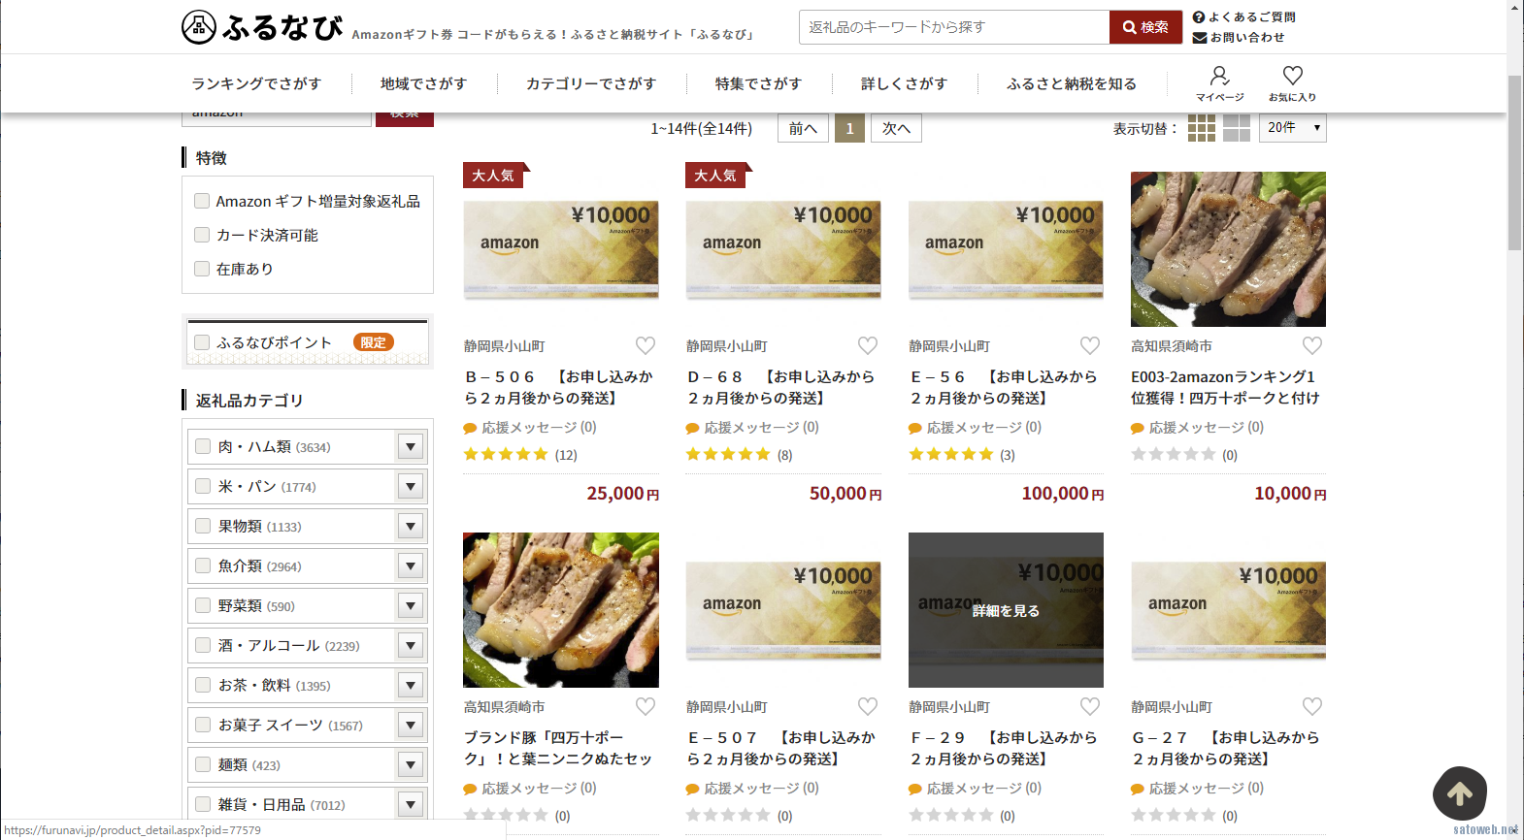Image resolution: width=1524 pixels, height=840 pixels.
Task: Open the My Page person icon
Action: pos(1219,82)
